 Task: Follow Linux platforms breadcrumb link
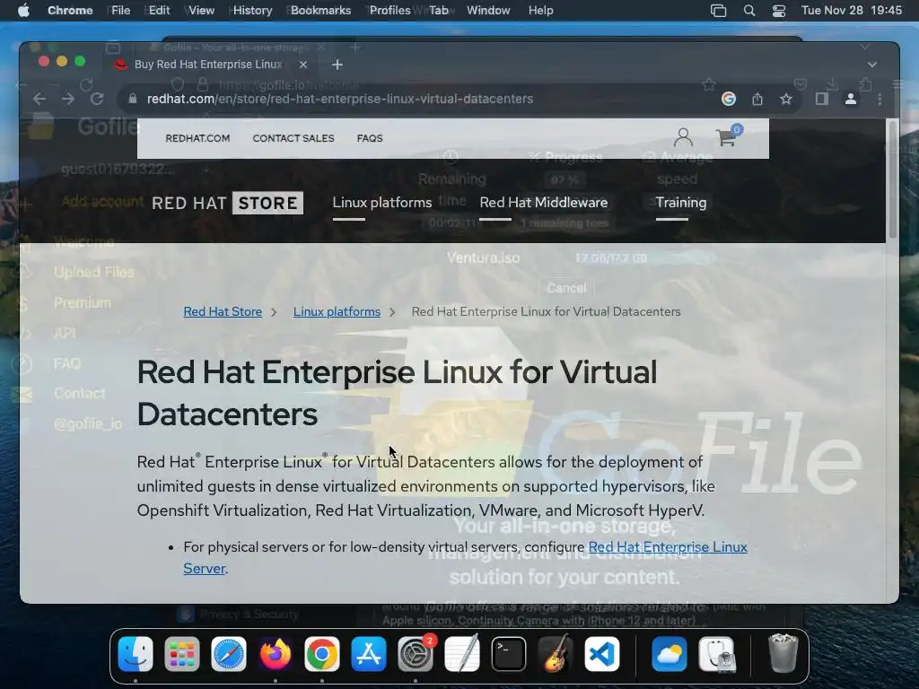click(x=337, y=311)
